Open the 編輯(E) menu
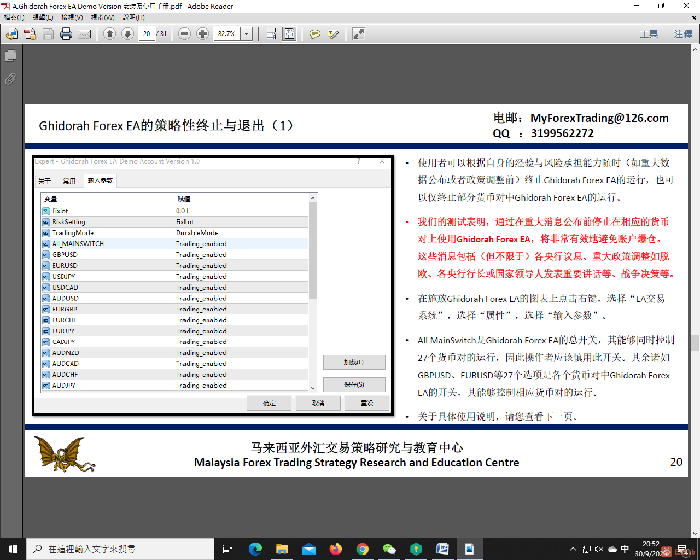700x560 pixels. point(43,17)
